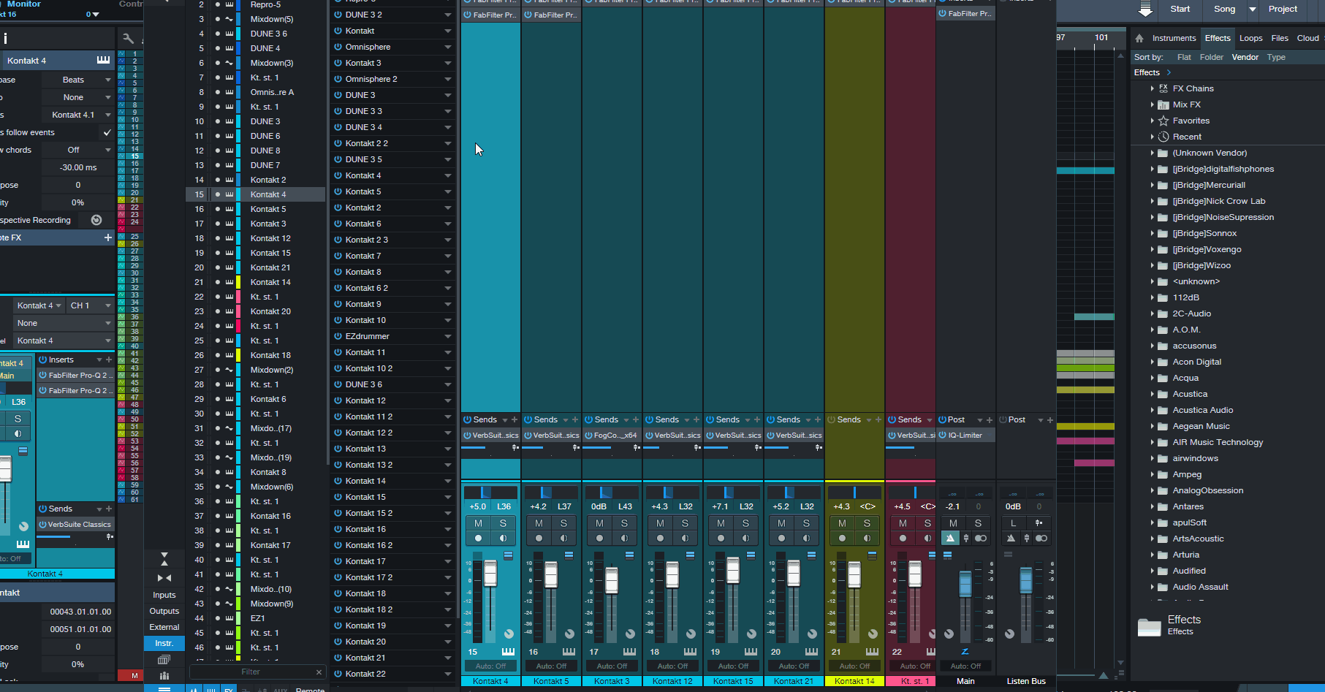
Task: Clear the track list Filter with X
Action: click(319, 672)
